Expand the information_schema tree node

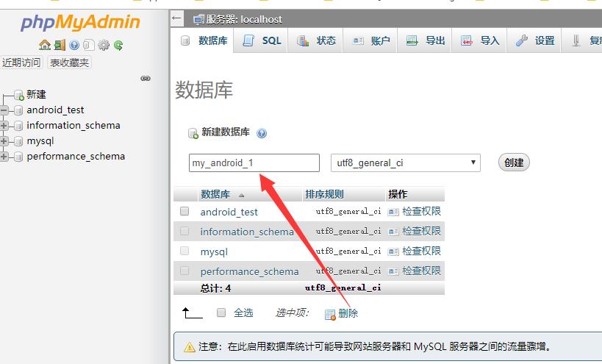coord(4,126)
